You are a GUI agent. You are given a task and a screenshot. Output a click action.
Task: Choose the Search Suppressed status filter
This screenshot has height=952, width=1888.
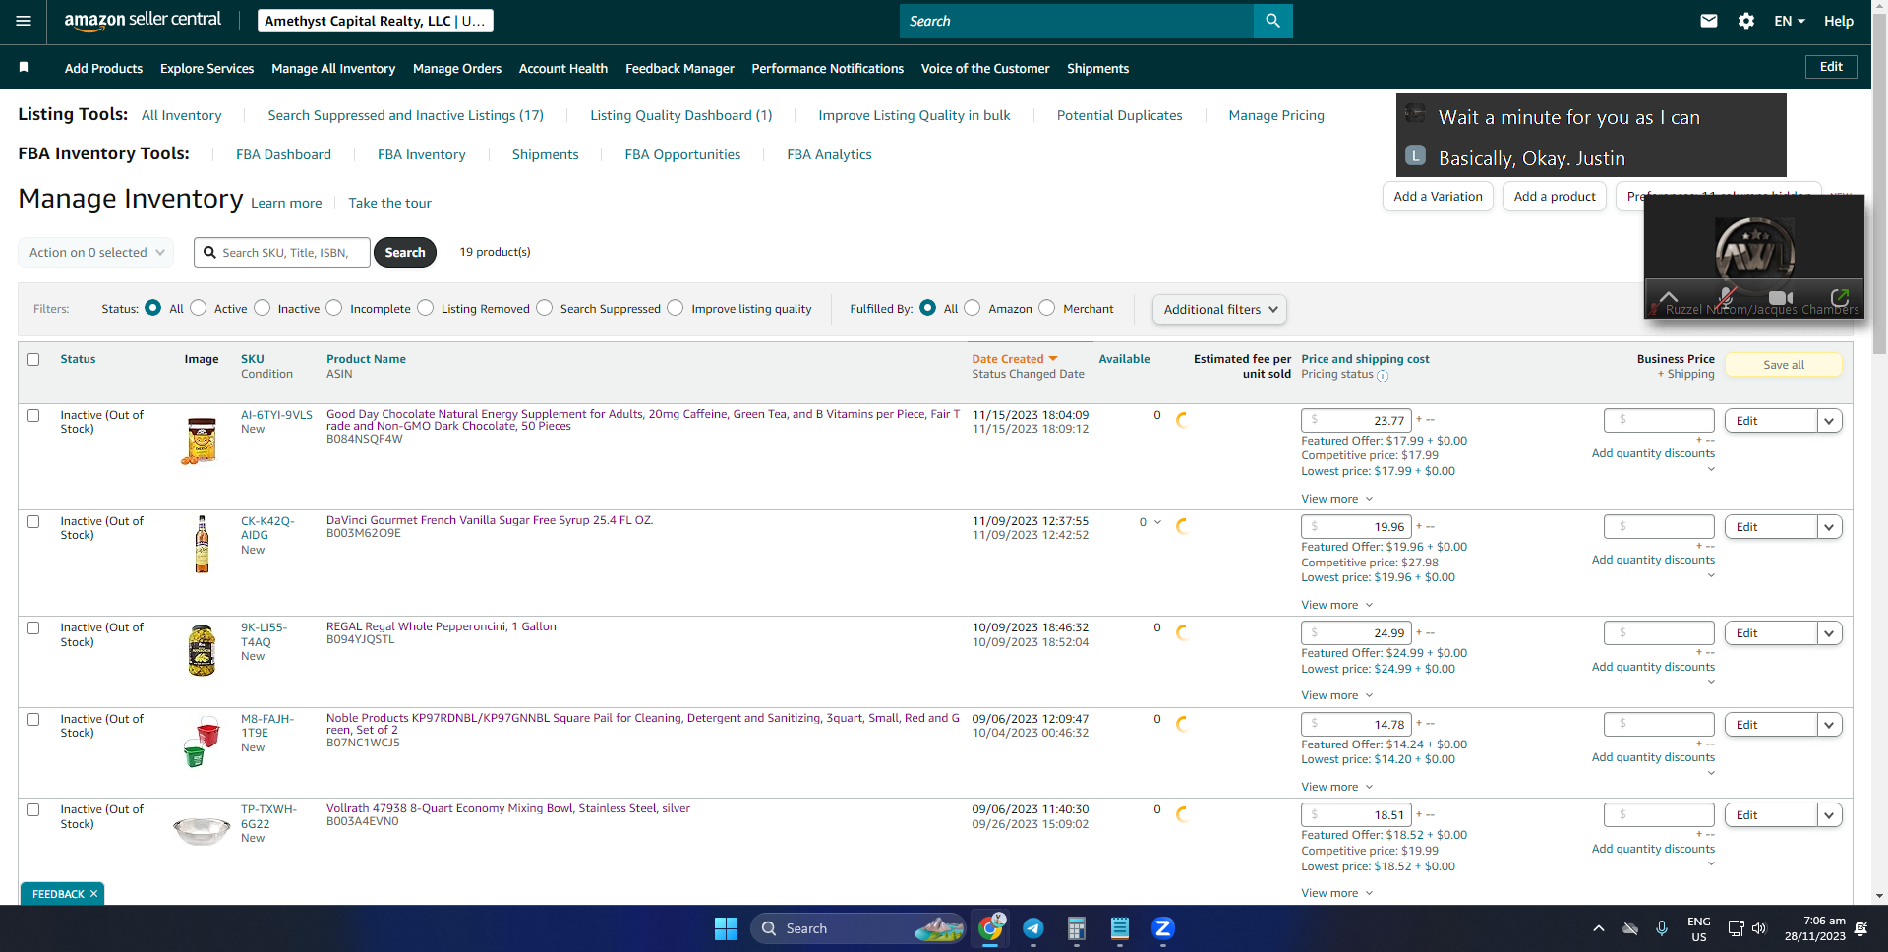click(545, 308)
